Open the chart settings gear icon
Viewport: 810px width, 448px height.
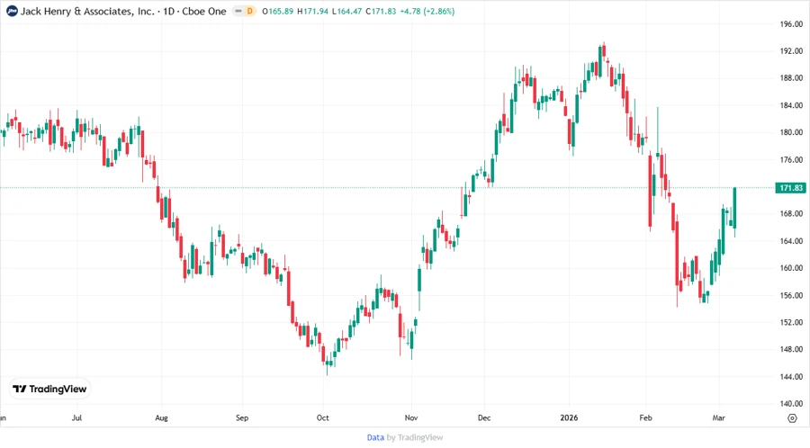[792, 418]
